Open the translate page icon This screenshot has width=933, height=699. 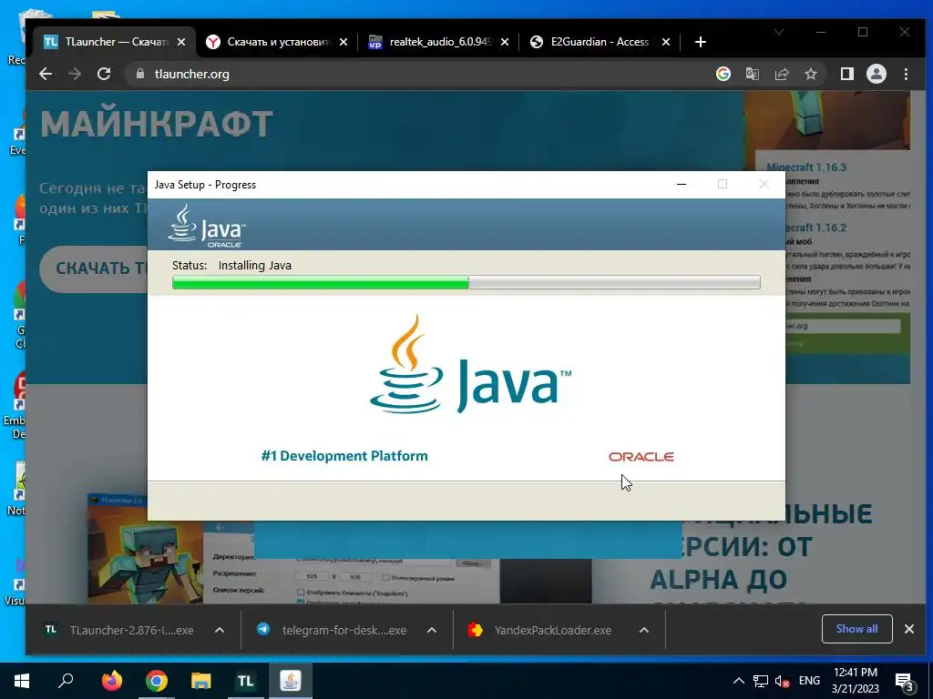click(752, 74)
